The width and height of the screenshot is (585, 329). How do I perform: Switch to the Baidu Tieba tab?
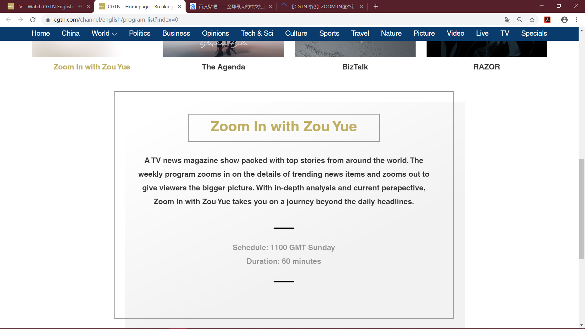[x=231, y=6]
